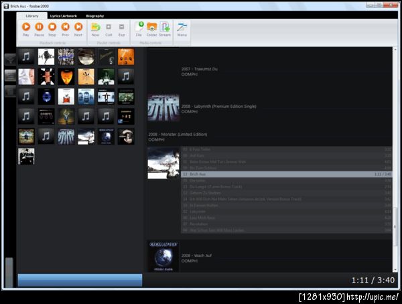Open the Biography tab

click(95, 16)
